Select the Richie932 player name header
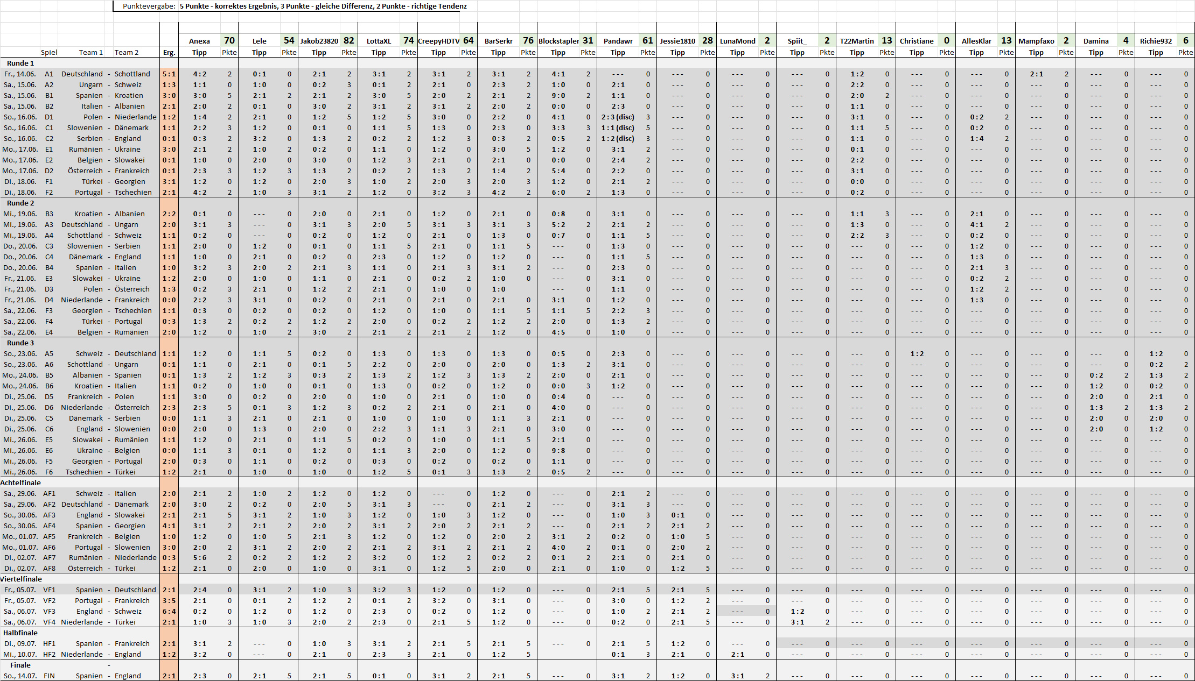Viewport: 1195px width, 681px height. (1156, 41)
